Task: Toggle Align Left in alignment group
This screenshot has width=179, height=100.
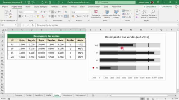Action: [50, 16]
